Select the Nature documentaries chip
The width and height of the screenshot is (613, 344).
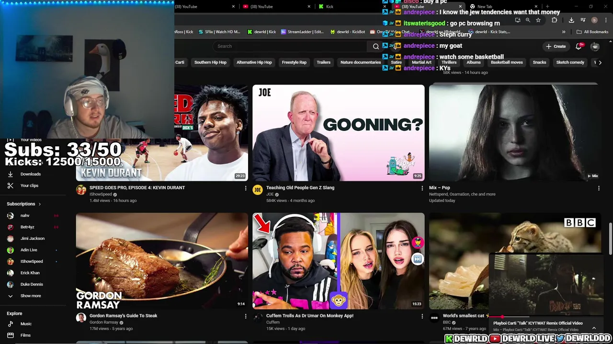[361, 62]
